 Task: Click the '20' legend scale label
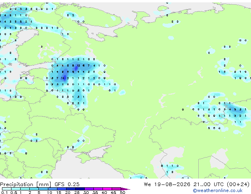[x=68, y=192]
